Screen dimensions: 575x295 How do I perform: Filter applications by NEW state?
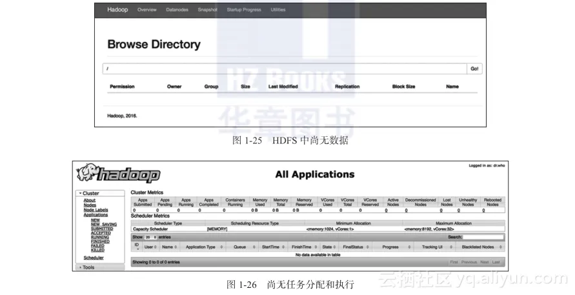[96, 220]
